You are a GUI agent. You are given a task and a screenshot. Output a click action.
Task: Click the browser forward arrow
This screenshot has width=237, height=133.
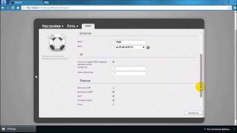[8, 8]
